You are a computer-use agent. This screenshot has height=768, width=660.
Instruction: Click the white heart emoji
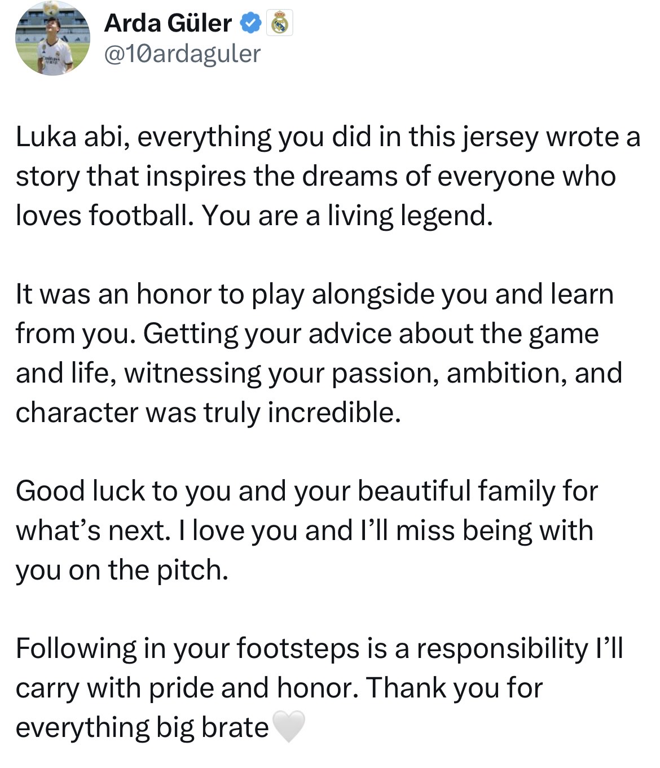click(x=289, y=726)
